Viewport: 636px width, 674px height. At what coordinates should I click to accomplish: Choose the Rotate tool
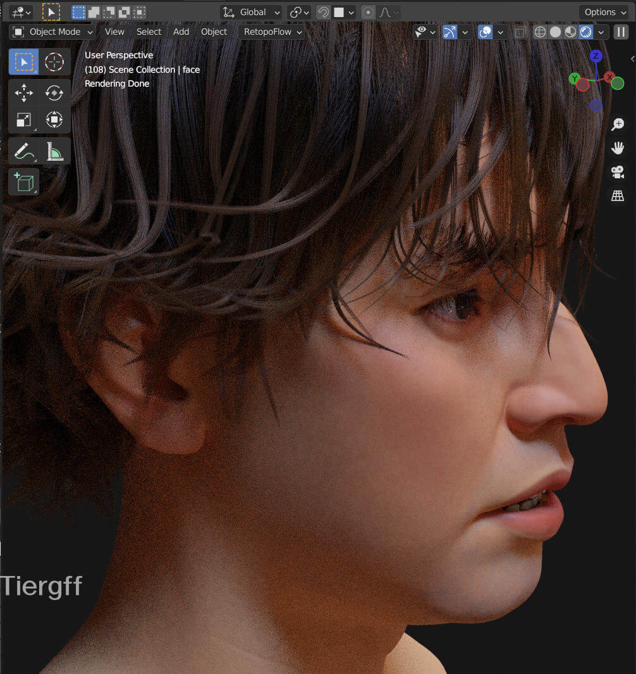click(54, 93)
